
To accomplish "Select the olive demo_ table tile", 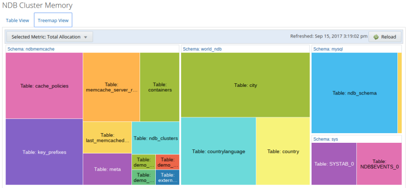I will click(144, 162).
